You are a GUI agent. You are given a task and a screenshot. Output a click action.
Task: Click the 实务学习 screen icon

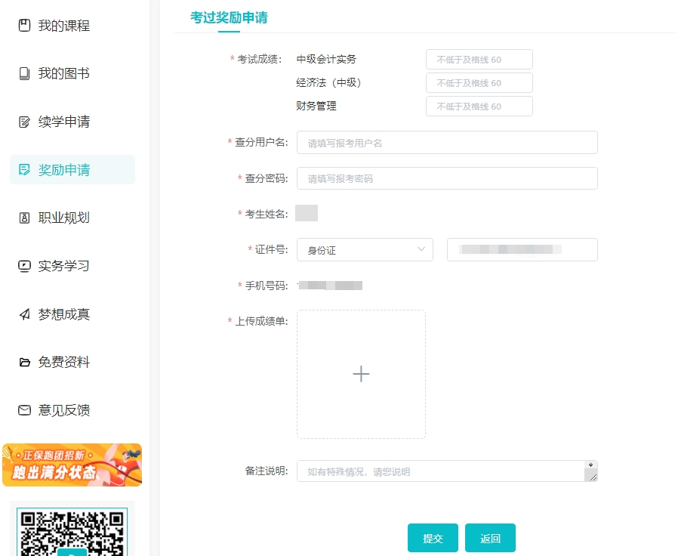[23, 266]
